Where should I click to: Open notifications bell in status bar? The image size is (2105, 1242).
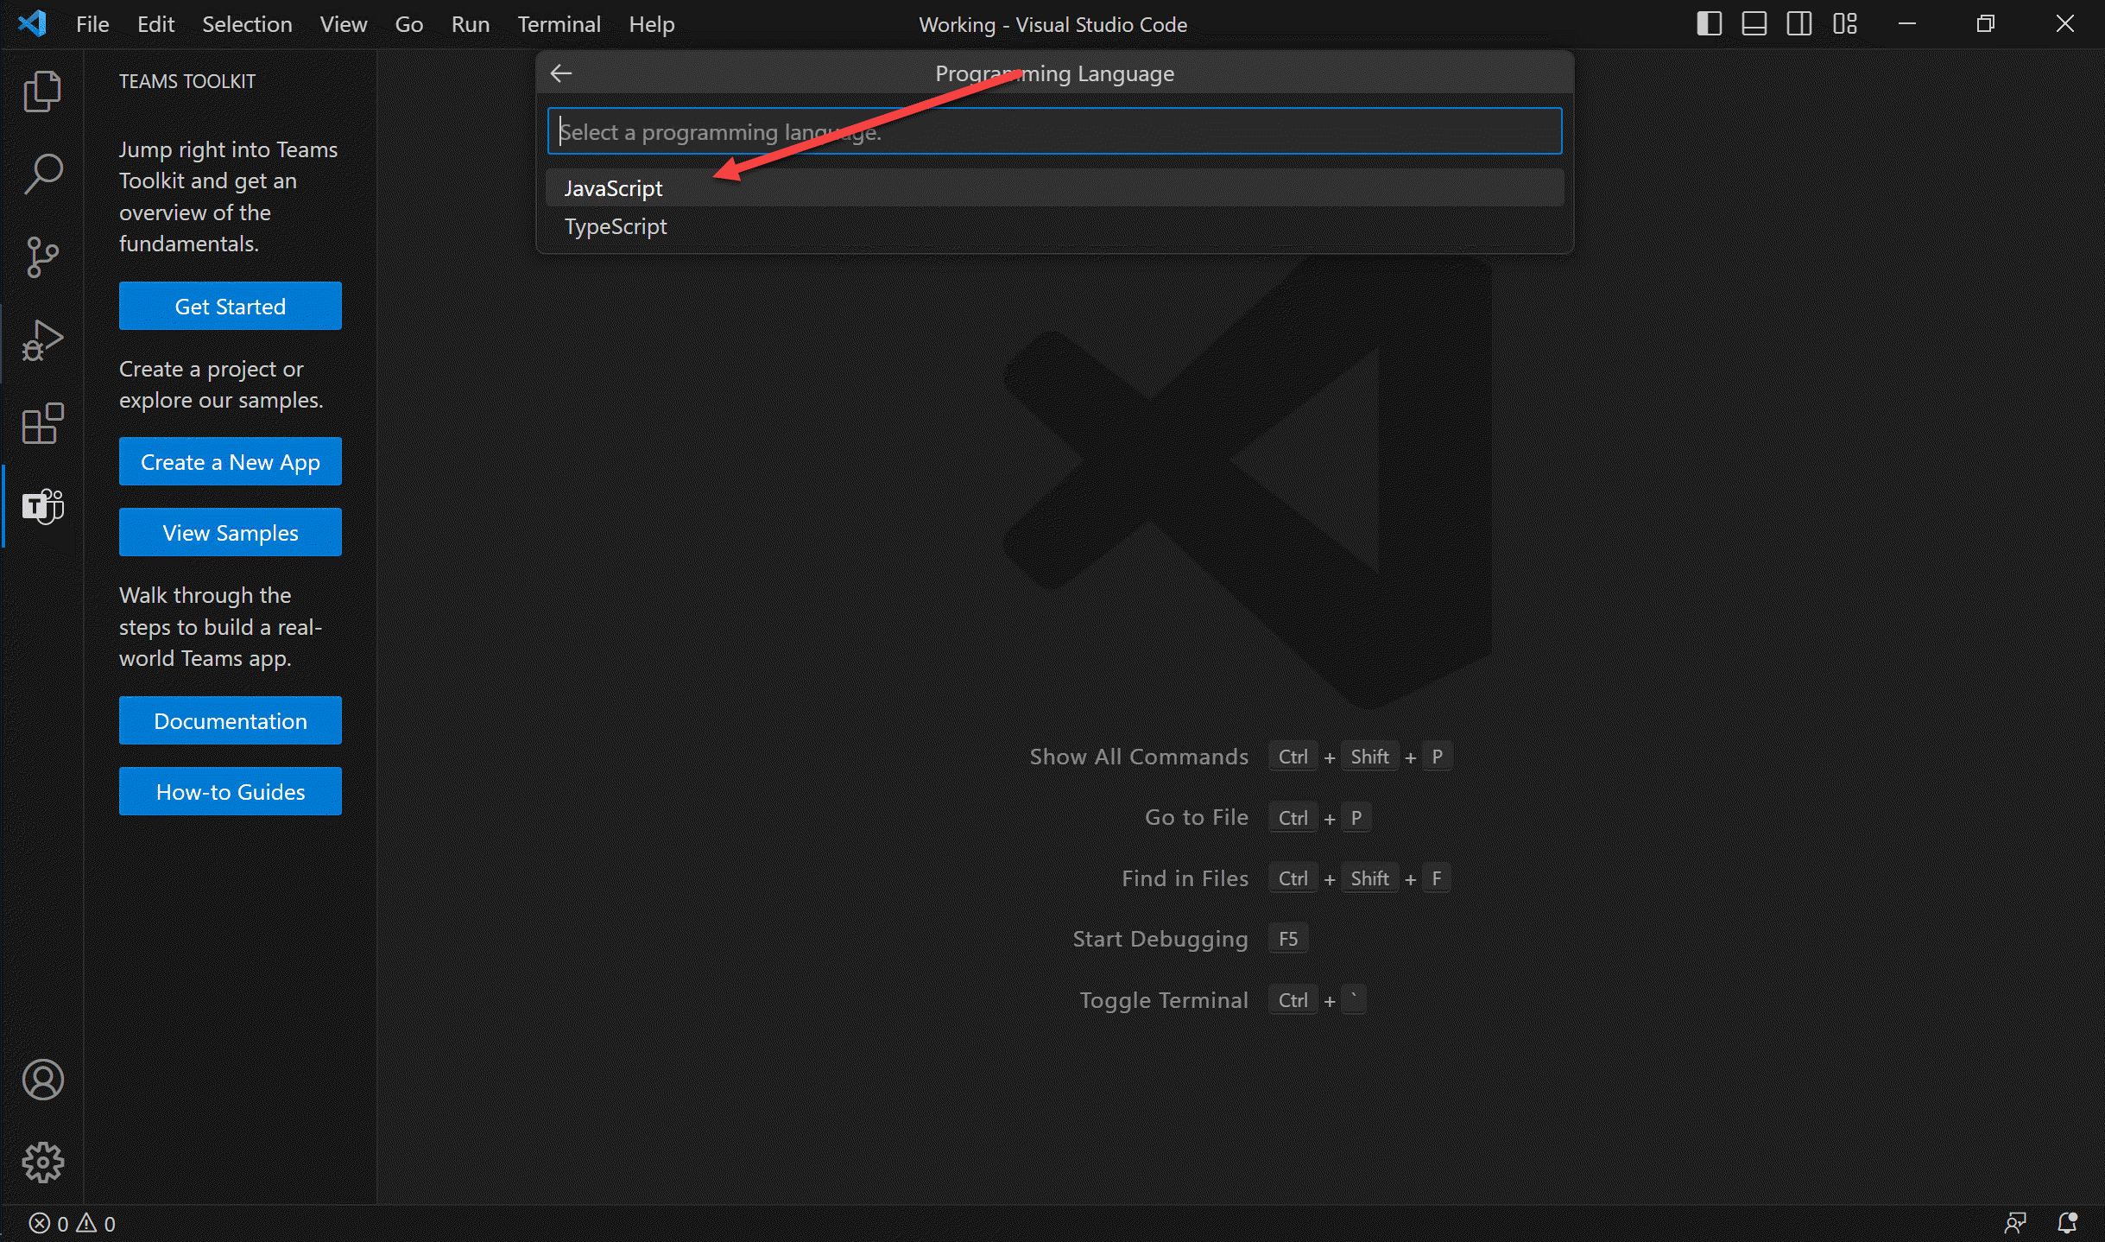pos(2067,1223)
